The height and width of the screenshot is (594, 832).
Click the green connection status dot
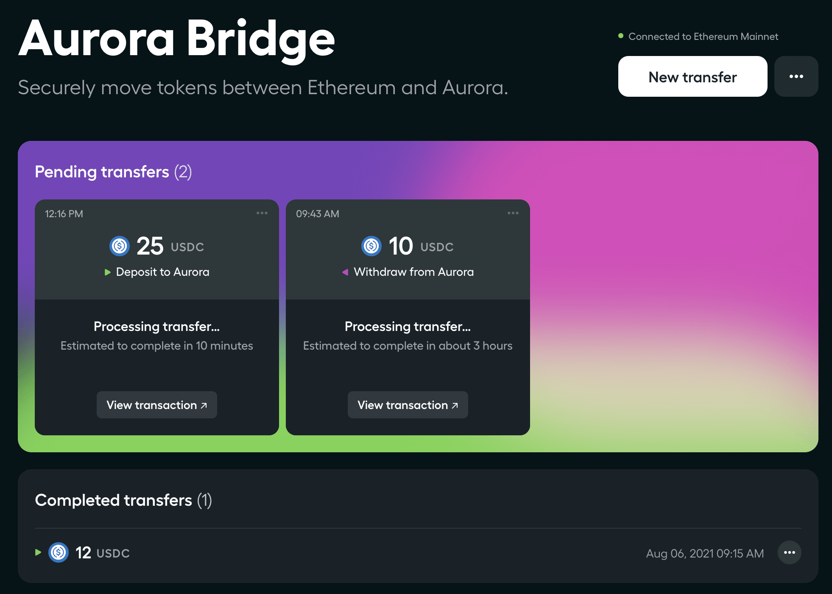coord(621,36)
